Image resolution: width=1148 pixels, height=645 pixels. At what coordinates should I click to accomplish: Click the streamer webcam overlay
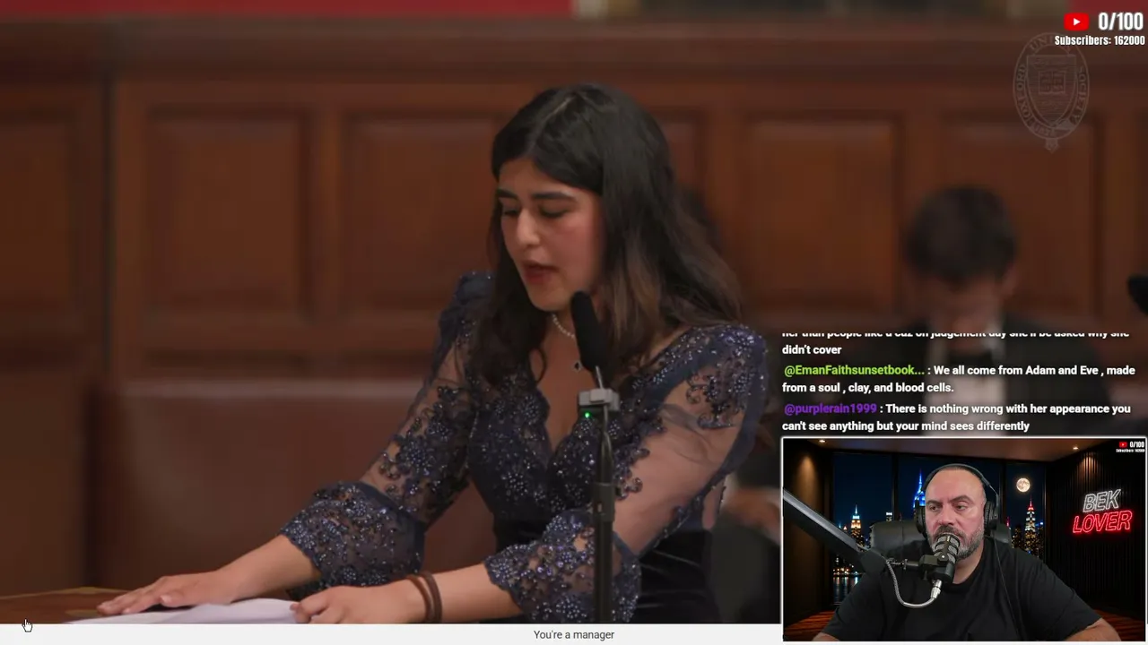point(964,539)
